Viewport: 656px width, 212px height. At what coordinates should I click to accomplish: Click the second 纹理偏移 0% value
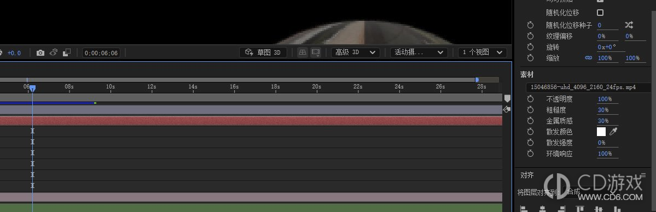tap(629, 37)
